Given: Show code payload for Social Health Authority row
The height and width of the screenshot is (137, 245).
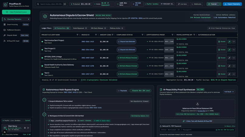Looking at the screenshot, I should click(x=234, y=66).
